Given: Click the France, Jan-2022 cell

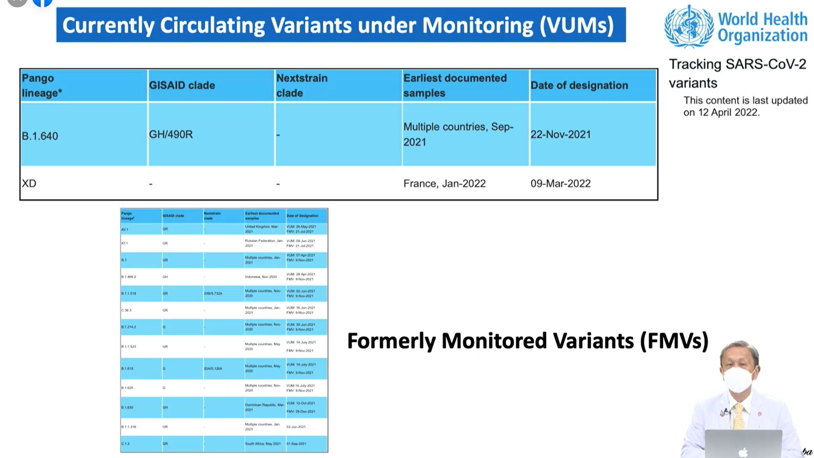Looking at the screenshot, I should [x=444, y=183].
